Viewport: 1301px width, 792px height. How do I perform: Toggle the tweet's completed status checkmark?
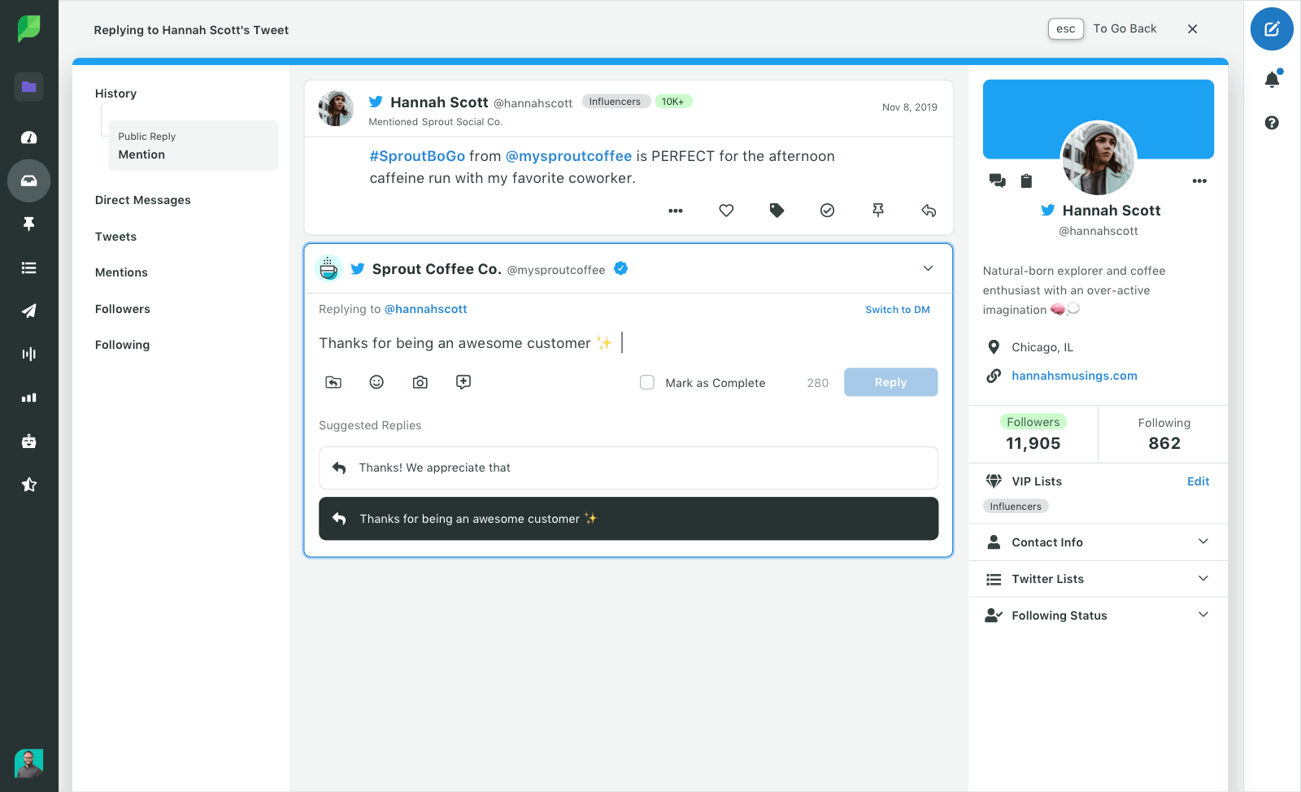827,210
